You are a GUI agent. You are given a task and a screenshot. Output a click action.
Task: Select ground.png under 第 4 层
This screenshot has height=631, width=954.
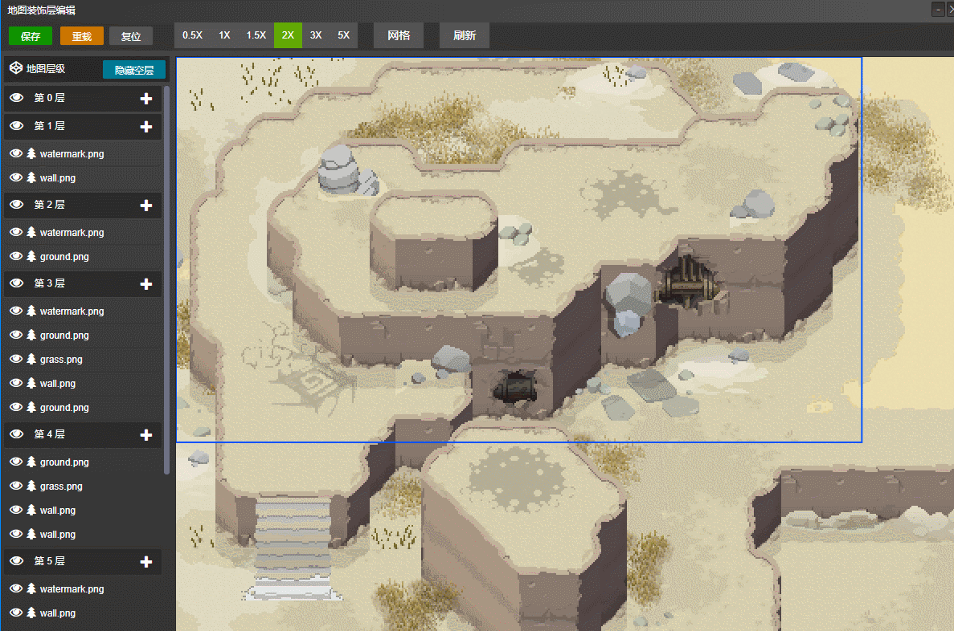tap(83, 462)
